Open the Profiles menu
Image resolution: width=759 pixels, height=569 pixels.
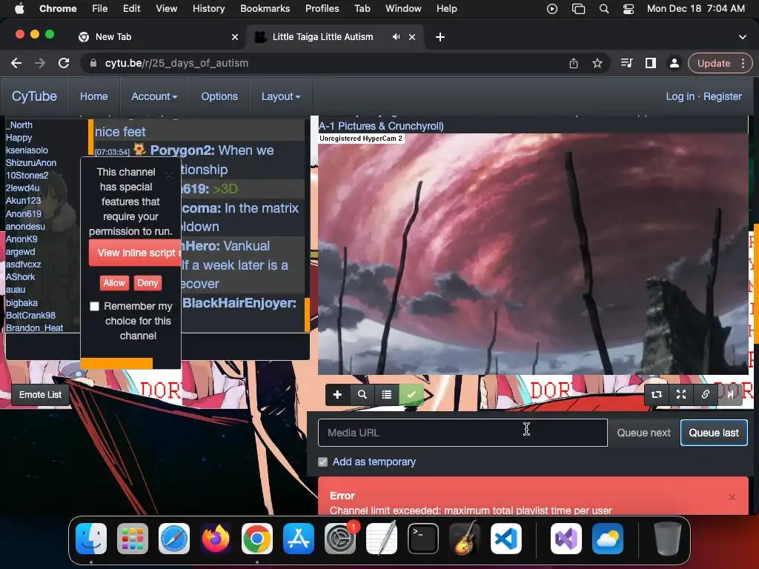pos(322,9)
